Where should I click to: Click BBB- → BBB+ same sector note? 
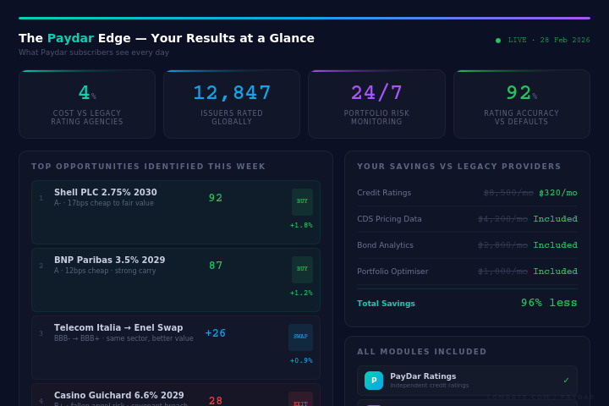(123, 338)
